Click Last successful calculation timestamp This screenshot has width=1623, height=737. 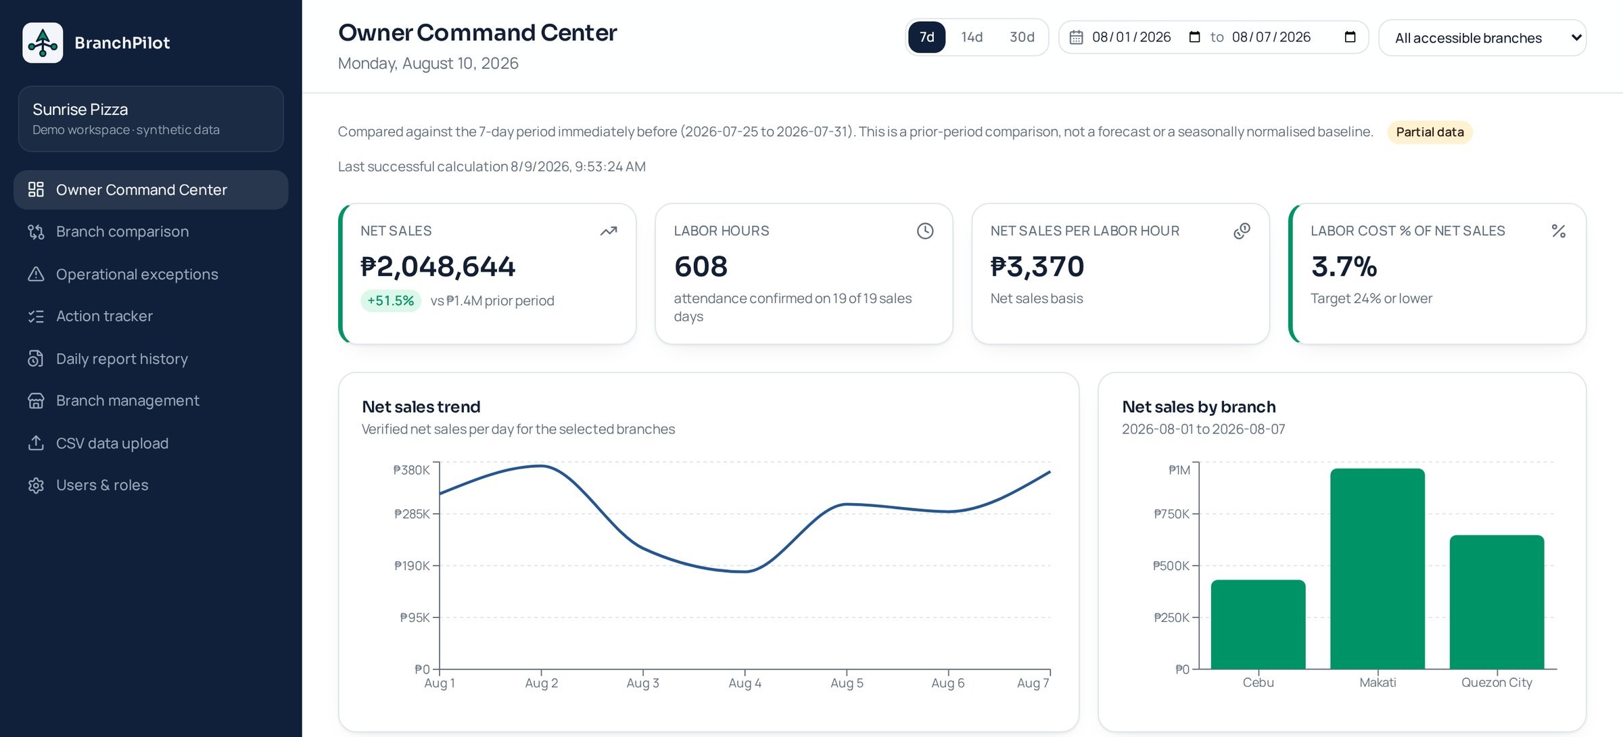[492, 166]
